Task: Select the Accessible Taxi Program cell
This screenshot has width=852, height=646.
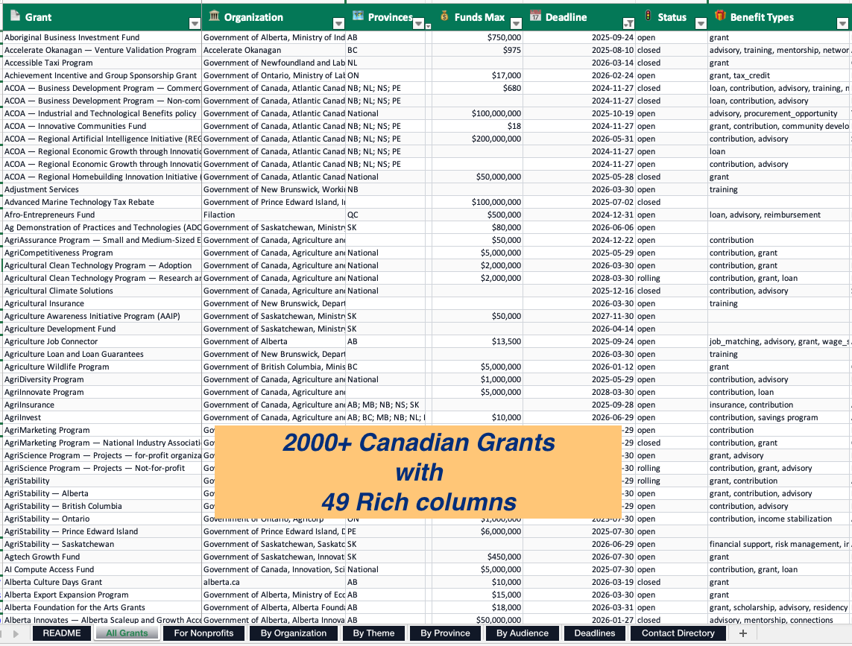Action: pyautogui.click(x=102, y=63)
